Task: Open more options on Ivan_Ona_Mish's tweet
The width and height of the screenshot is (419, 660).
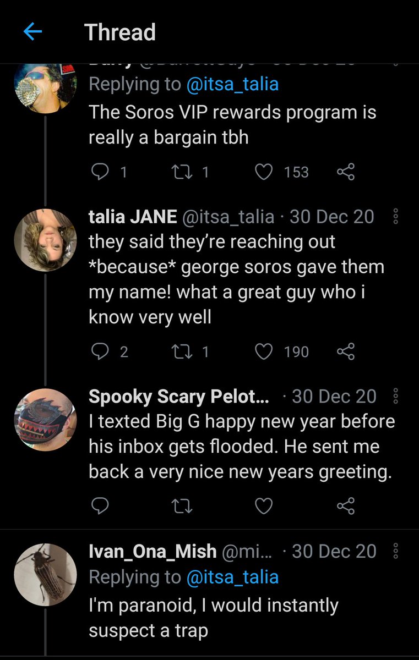Action: [395, 551]
